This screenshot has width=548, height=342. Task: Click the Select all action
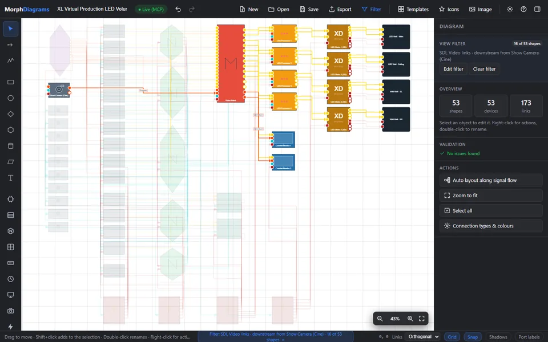tap(491, 210)
